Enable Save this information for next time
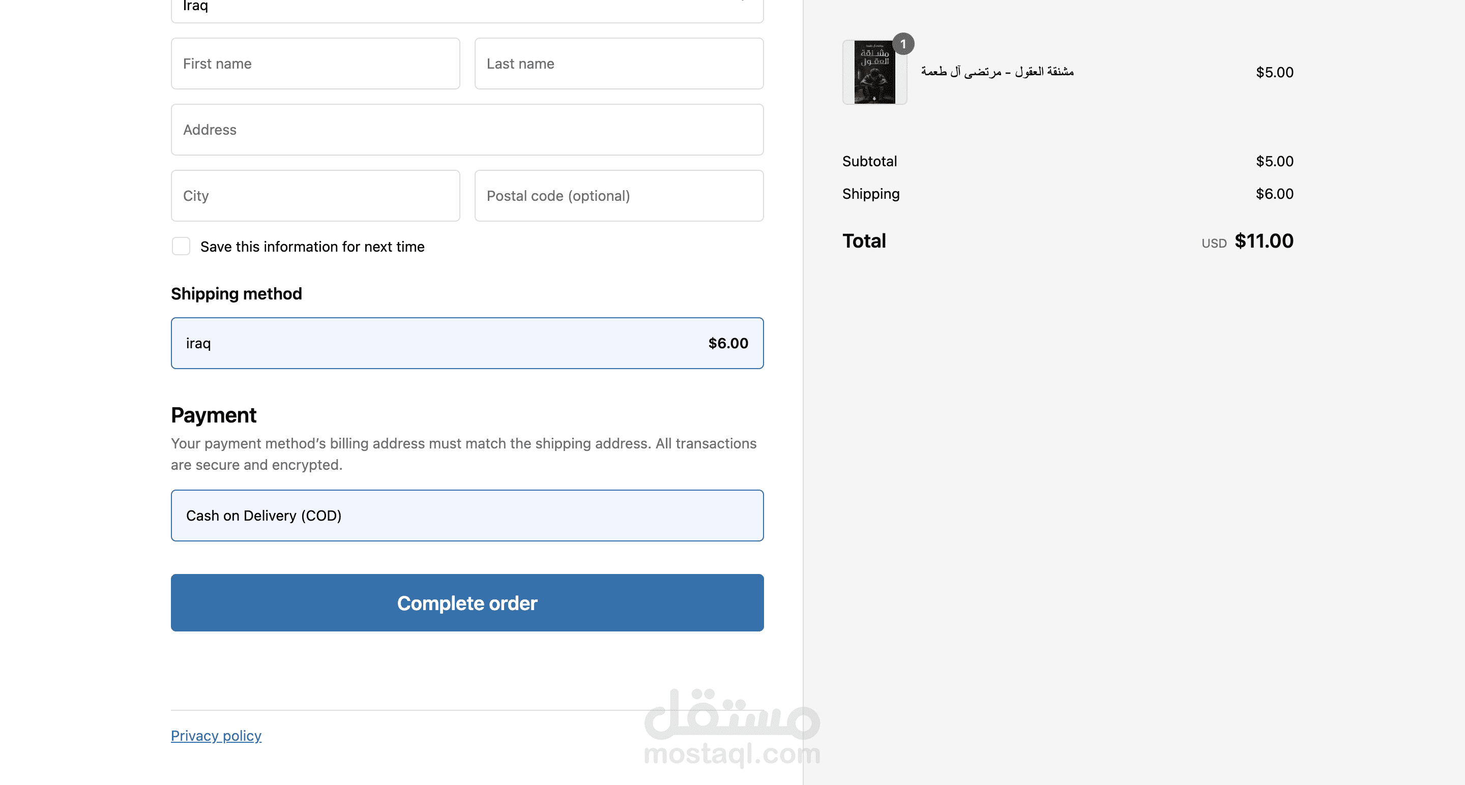 [181, 246]
